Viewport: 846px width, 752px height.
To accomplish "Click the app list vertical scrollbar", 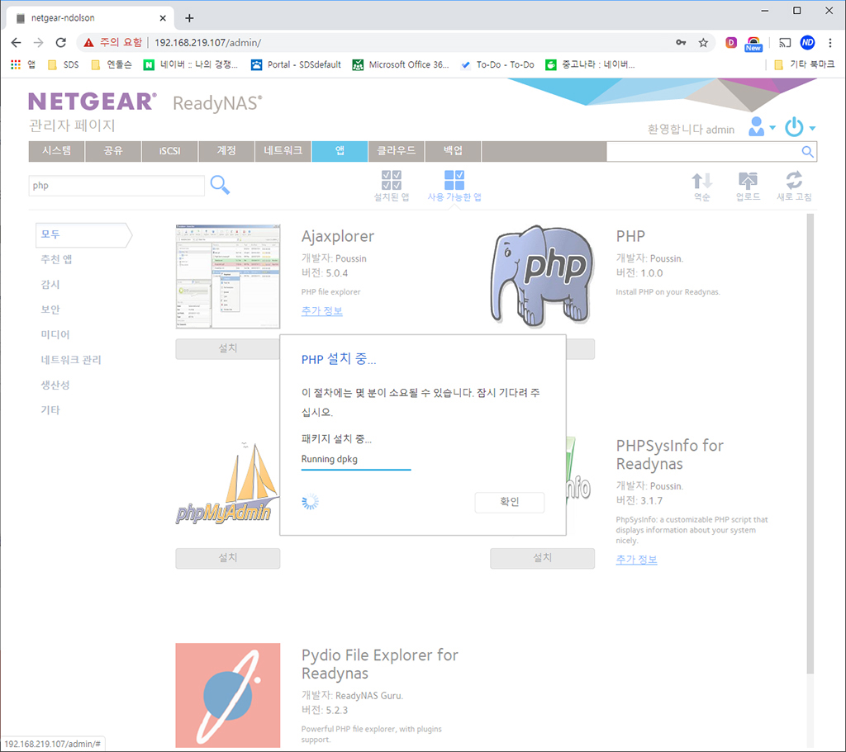I will click(810, 442).
